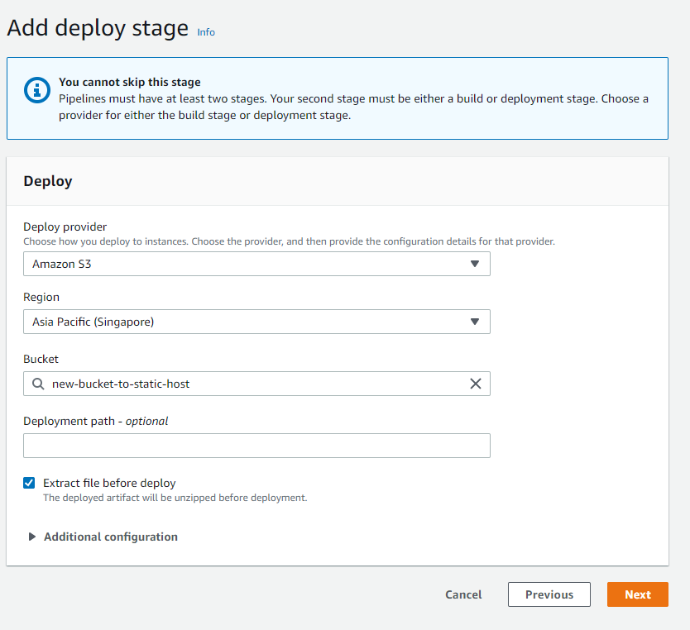Click inside the Deployment path input field
The width and height of the screenshot is (690, 630).
click(x=256, y=446)
